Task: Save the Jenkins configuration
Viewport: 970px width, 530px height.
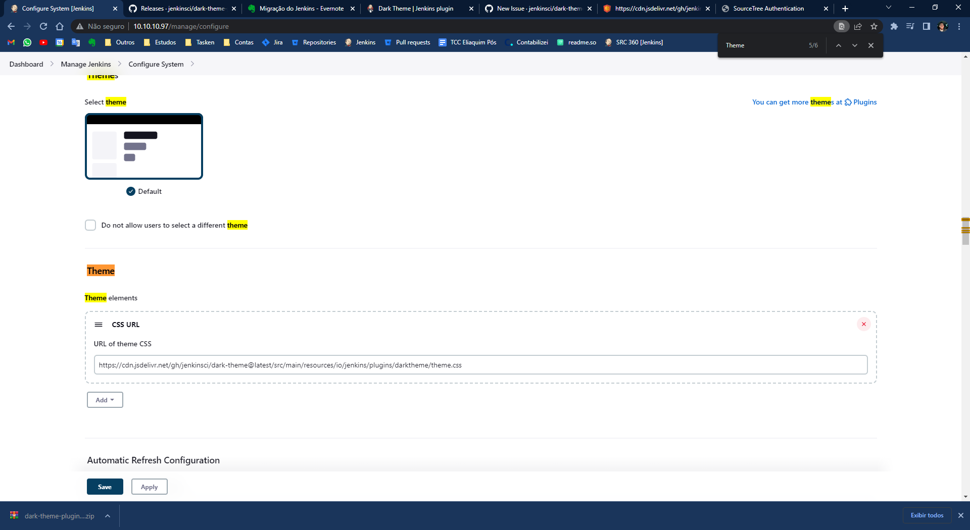Action: pos(105,487)
